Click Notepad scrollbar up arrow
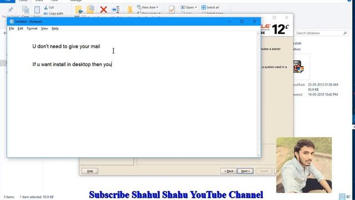This screenshot has height=200, width=355. (x=258, y=33)
